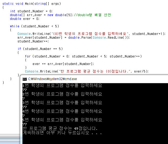Click the 'if (student_Number == 5)' line

(40, 49)
